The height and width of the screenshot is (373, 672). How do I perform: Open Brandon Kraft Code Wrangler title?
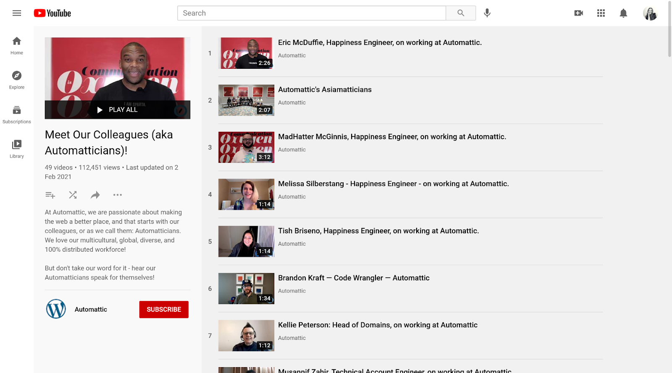click(x=354, y=278)
